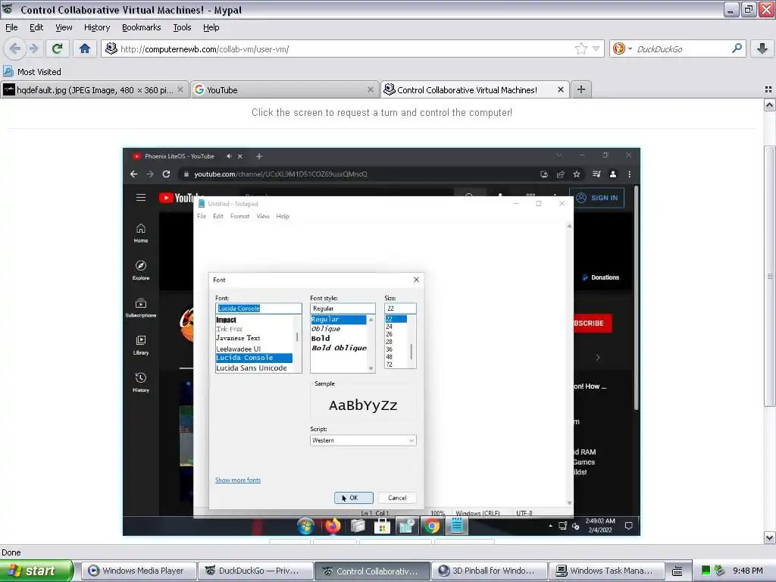Click the Font name input field
The height and width of the screenshot is (582, 776).
(x=258, y=308)
